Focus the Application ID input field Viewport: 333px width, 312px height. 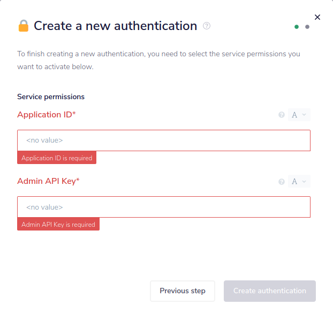point(164,140)
